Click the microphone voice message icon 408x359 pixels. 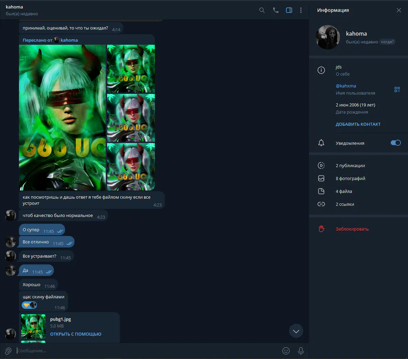pos(301,351)
